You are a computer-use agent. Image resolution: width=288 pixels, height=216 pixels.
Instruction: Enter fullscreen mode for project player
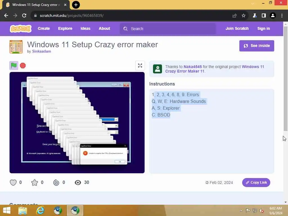(140, 66)
